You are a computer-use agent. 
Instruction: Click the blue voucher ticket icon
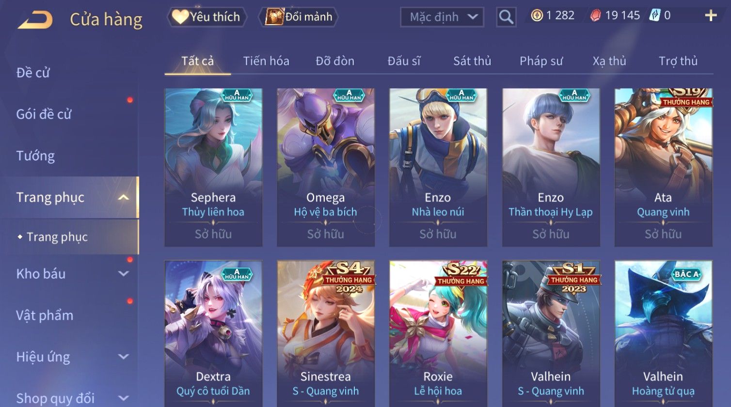pyautogui.click(x=654, y=16)
